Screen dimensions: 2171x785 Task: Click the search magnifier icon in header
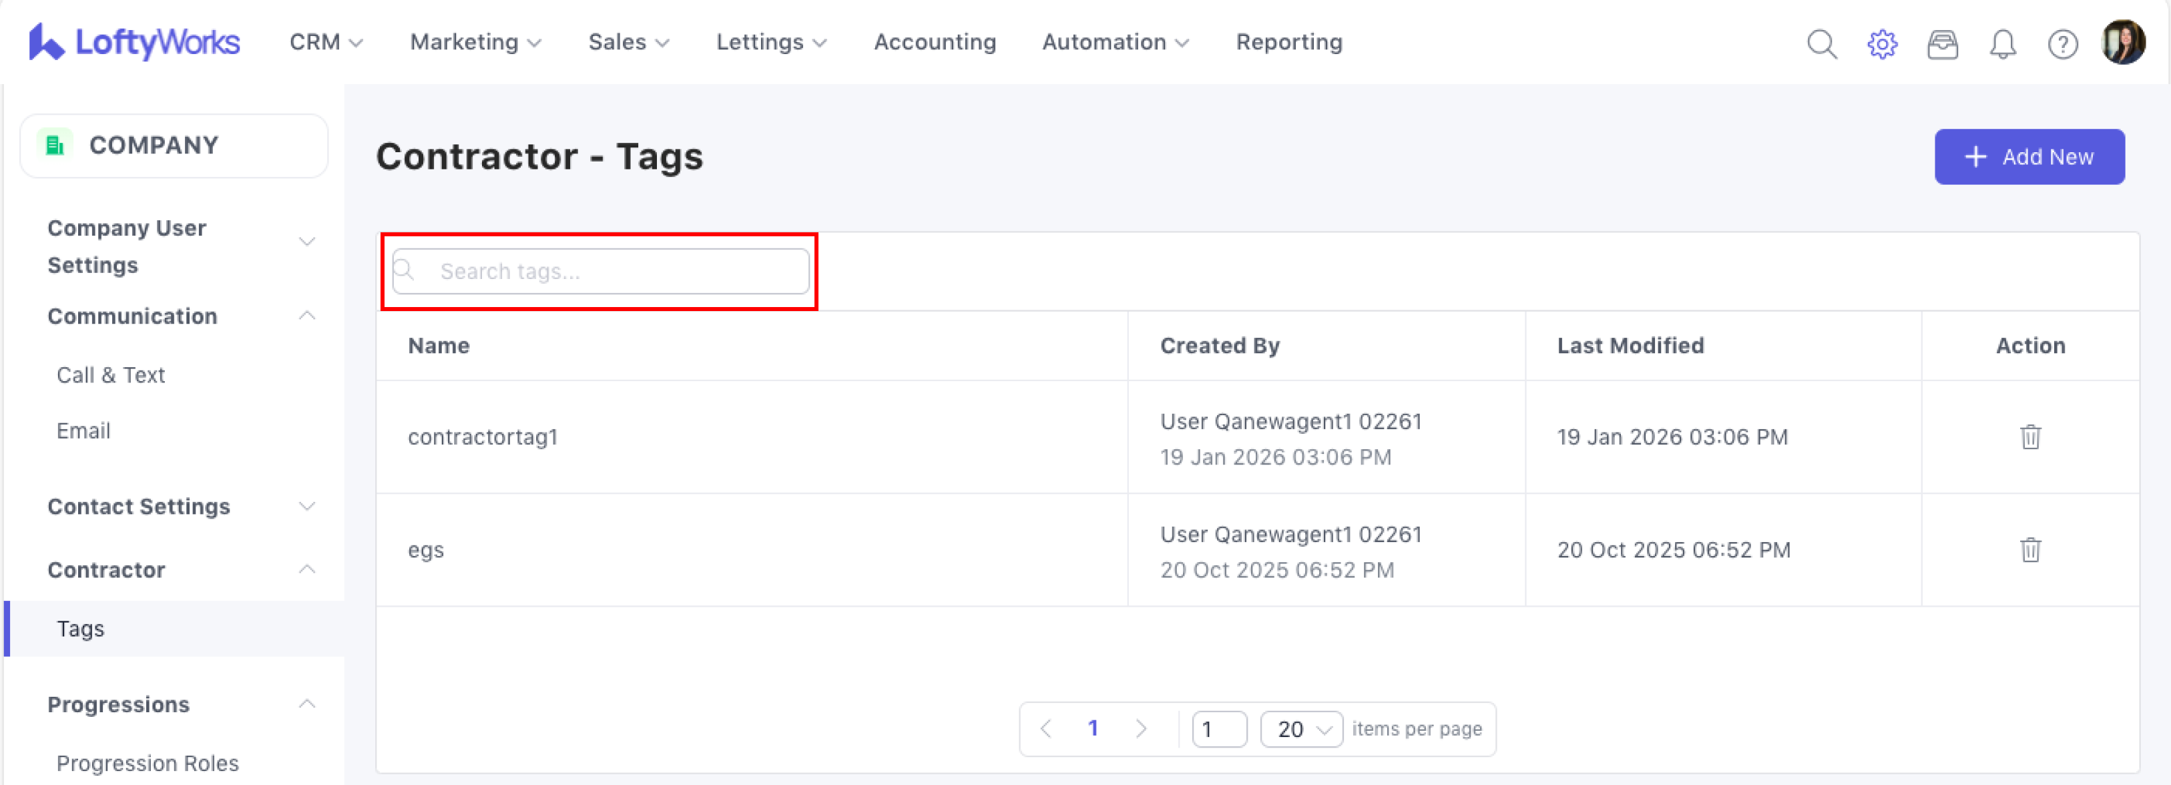[x=1821, y=44]
